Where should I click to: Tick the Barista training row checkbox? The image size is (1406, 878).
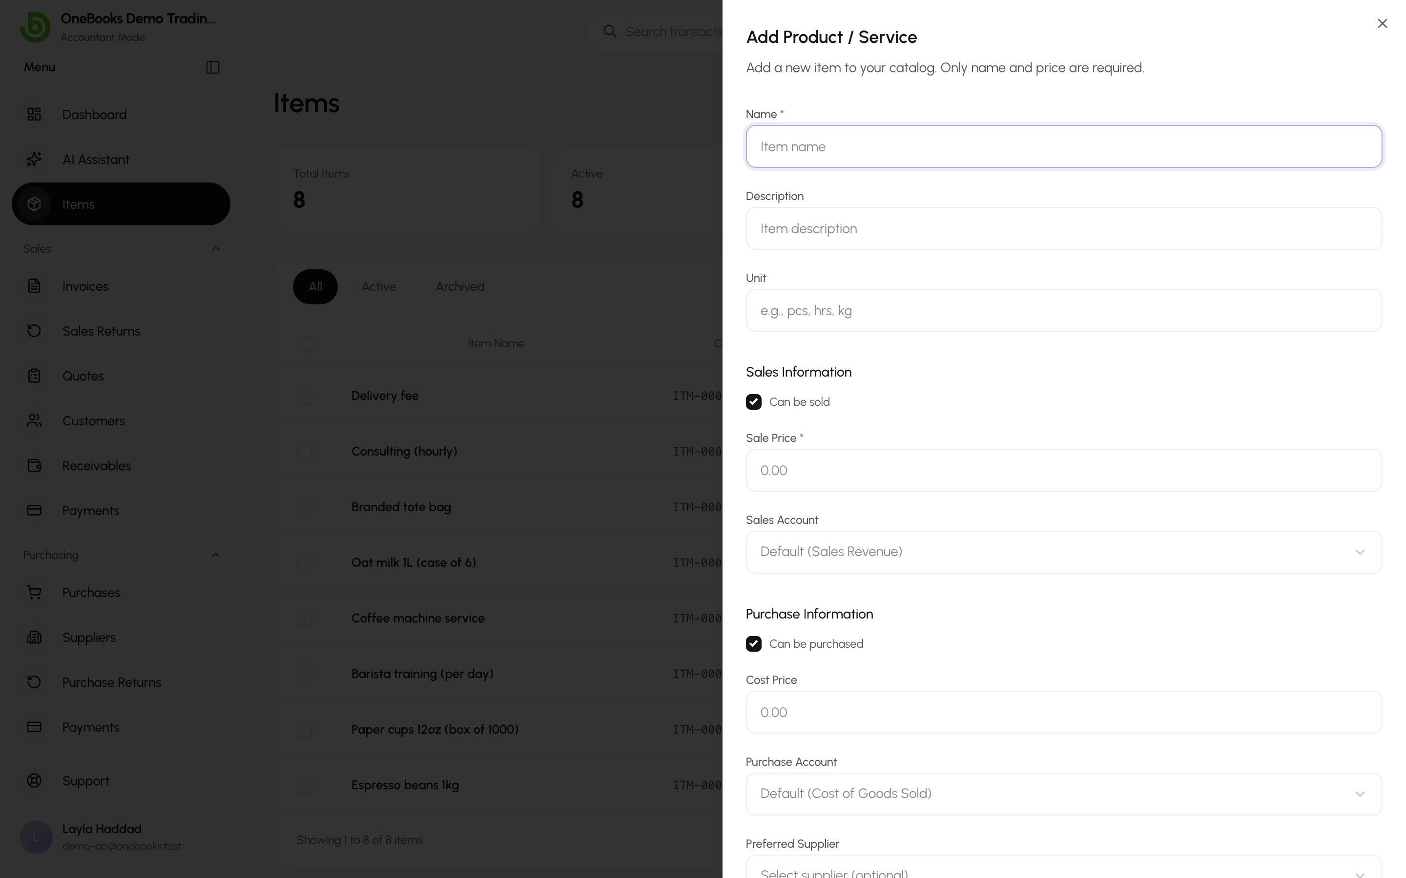click(305, 674)
